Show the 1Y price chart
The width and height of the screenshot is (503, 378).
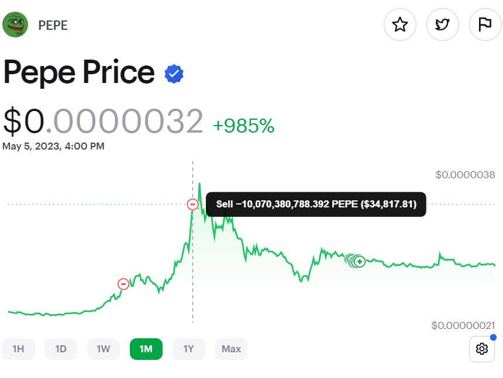188,349
